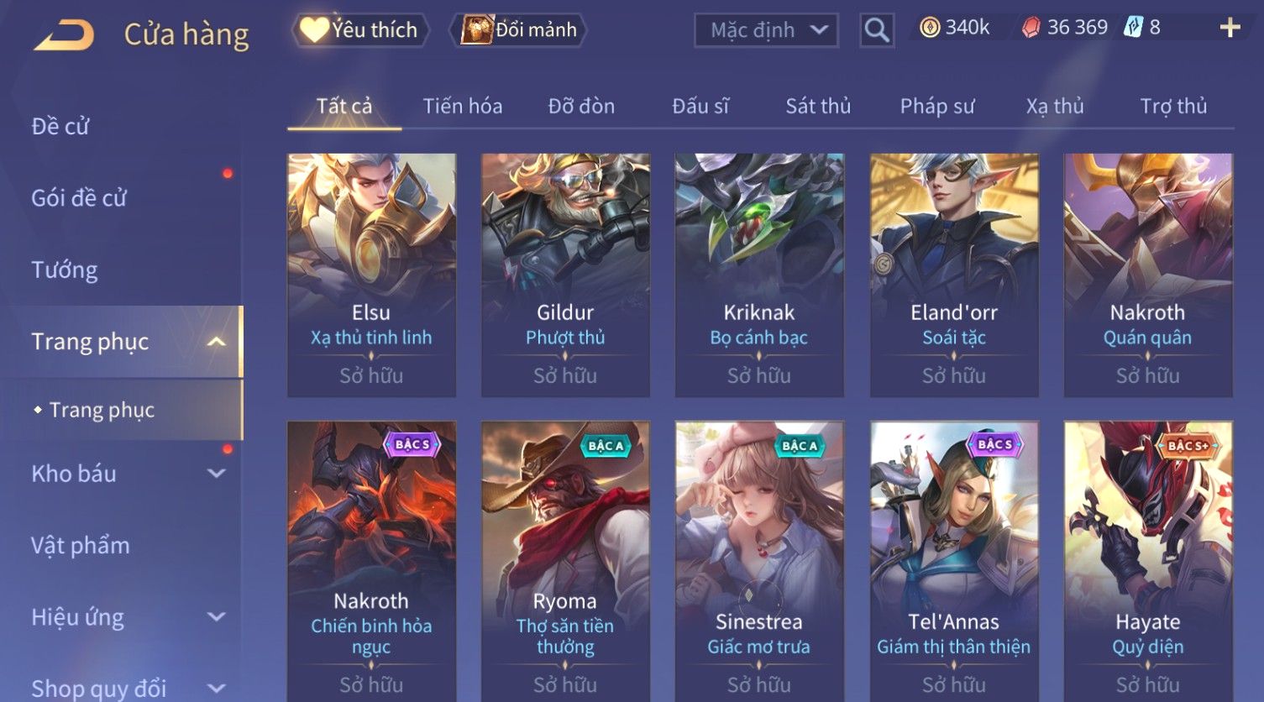
Task: Click the plus icon to add currency
Action: 1230,29
